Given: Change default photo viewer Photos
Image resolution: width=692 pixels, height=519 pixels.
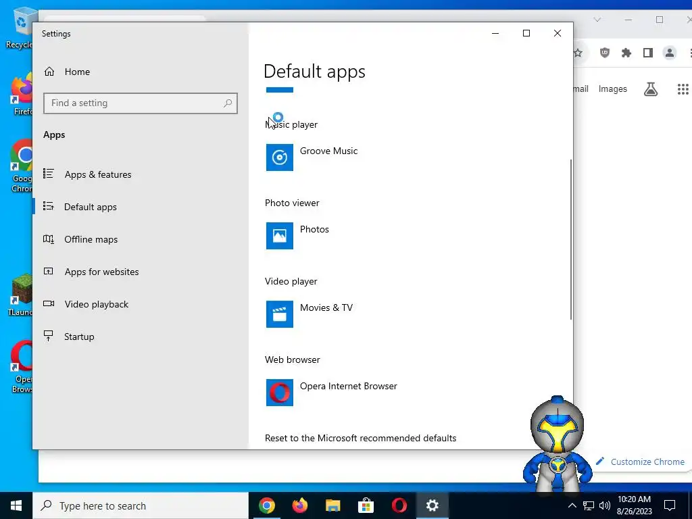Looking at the screenshot, I should [314, 230].
